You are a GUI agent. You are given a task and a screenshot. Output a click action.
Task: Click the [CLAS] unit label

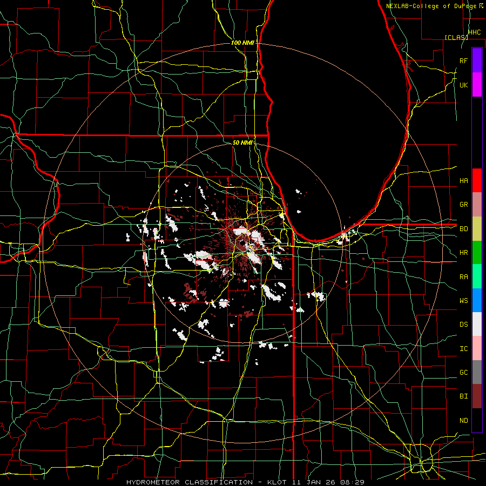pyautogui.click(x=456, y=37)
